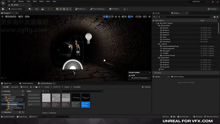This screenshot has width=220, height=124.
Task: Click the Outliner vertical scrollbar
Action: [219, 28]
